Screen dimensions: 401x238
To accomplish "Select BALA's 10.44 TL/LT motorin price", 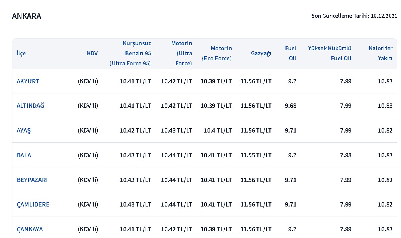I will click(x=176, y=155).
